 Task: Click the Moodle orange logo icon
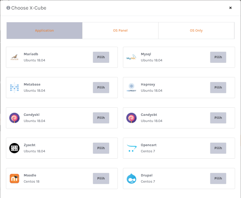click(14, 178)
